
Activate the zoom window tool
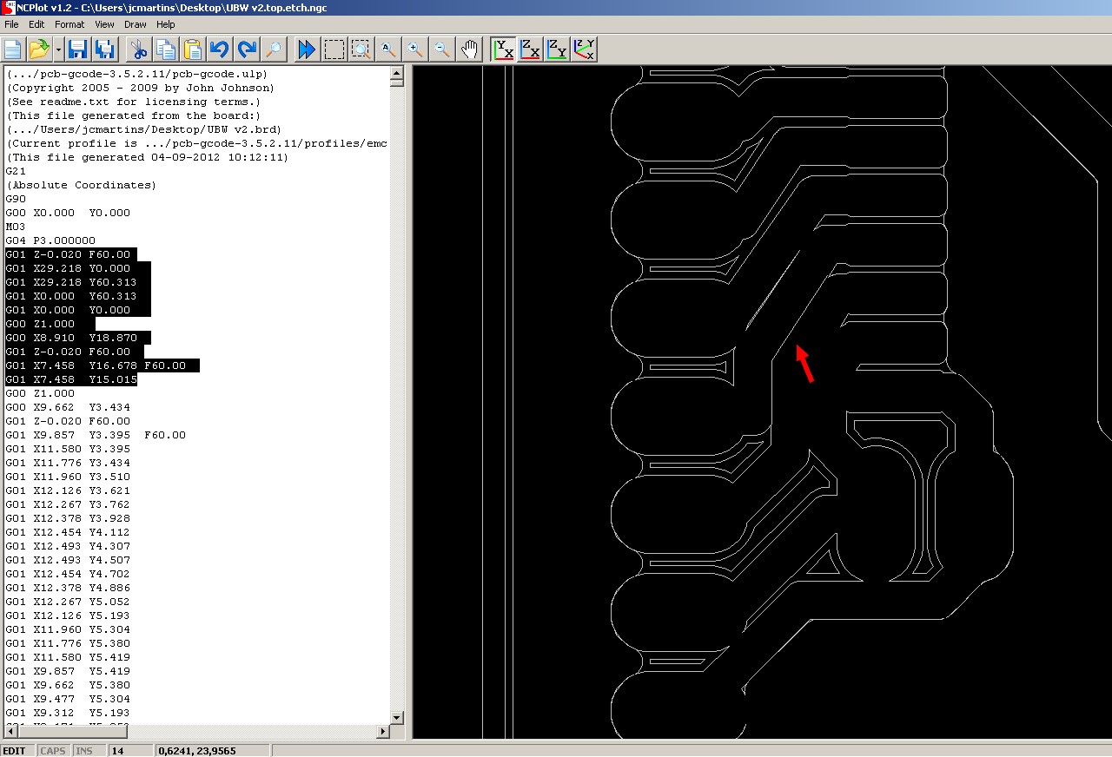click(x=361, y=49)
